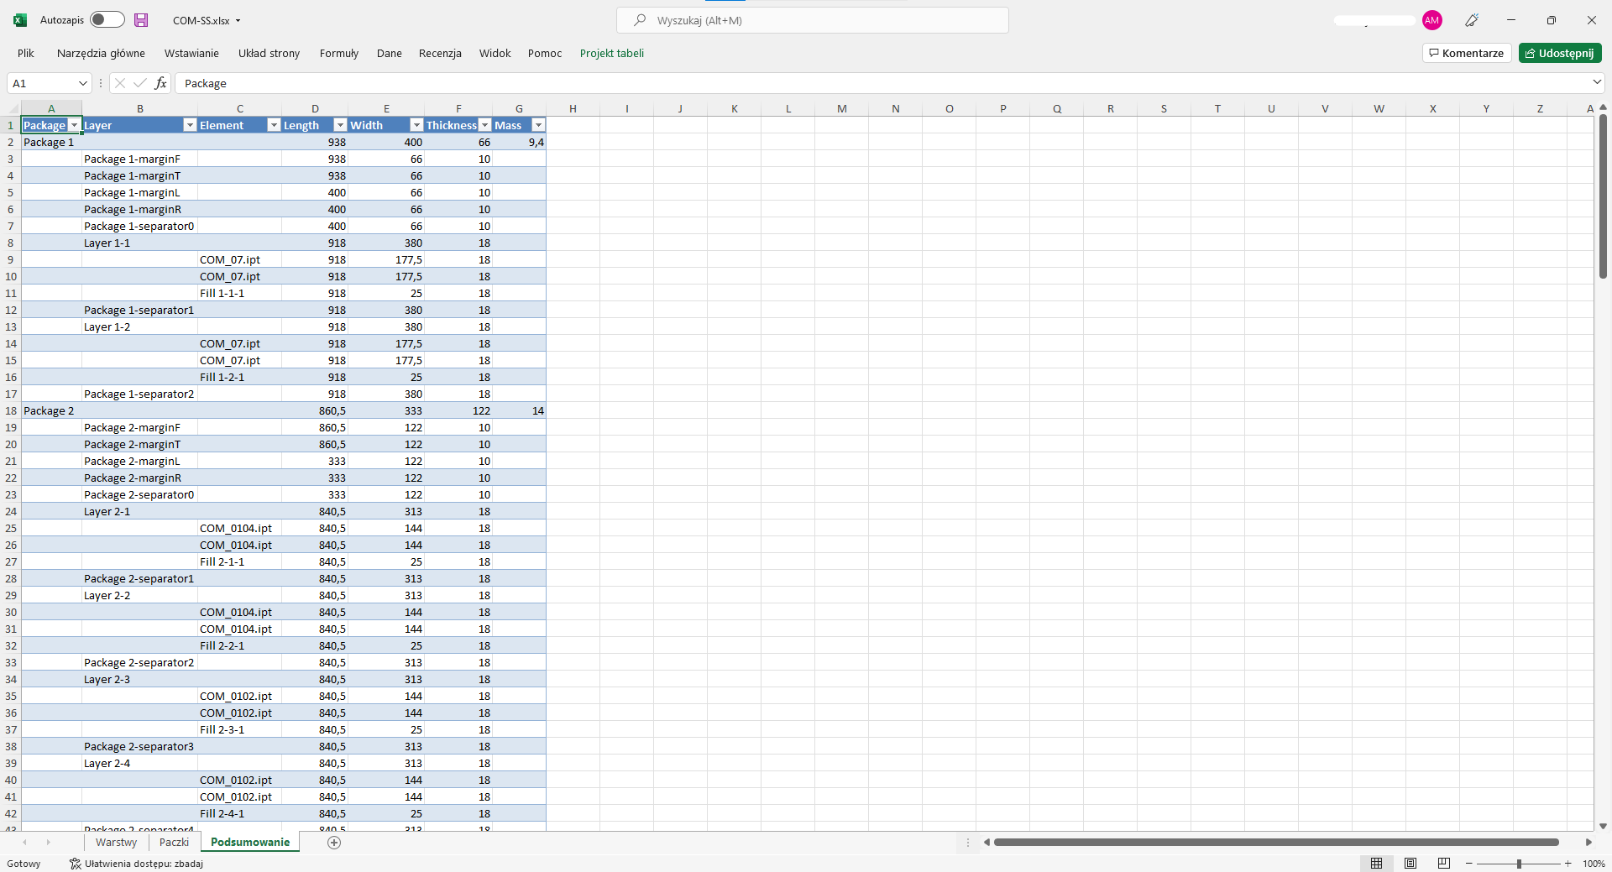Open the Thickness column filter dropdown

point(484,125)
